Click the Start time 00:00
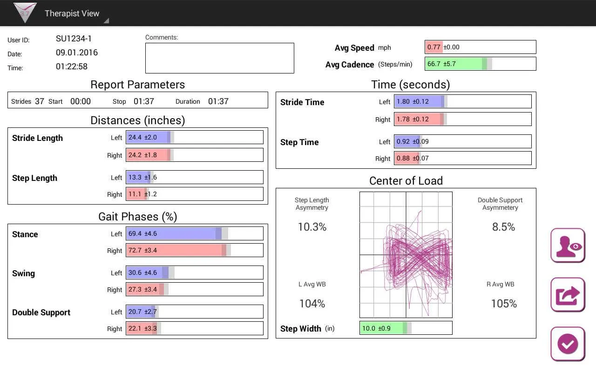Image resolution: width=596 pixels, height=372 pixels. coord(81,101)
